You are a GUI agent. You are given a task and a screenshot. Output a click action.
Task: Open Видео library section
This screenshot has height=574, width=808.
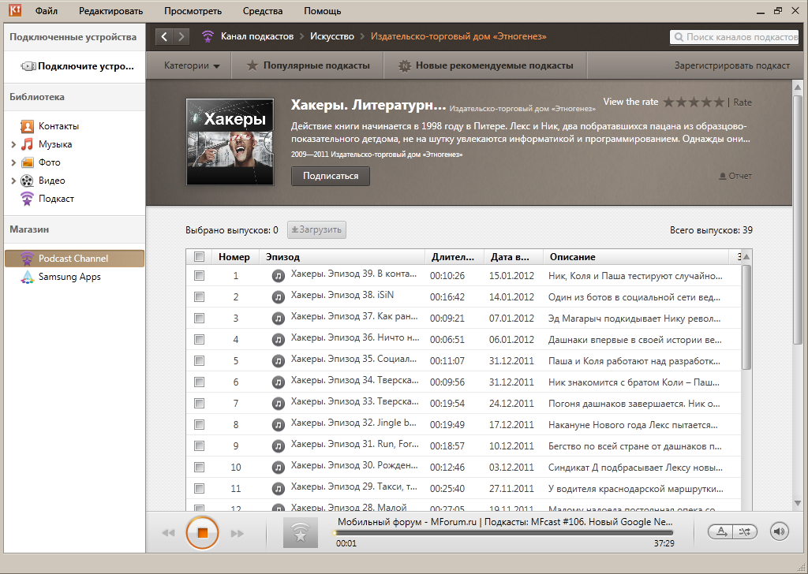click(x=51, y=181)
